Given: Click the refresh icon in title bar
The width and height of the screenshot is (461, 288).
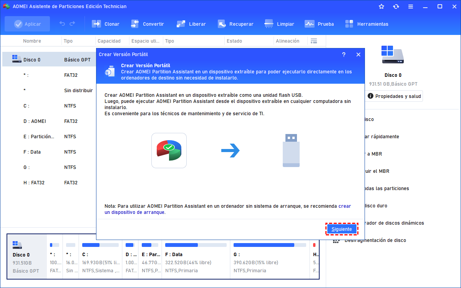Looking at the screenshot, I should tap(396, 7).
